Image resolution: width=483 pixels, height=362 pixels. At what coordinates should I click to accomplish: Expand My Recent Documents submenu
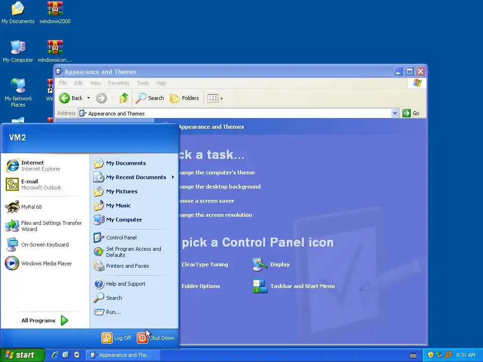click(x=134, y=177)
